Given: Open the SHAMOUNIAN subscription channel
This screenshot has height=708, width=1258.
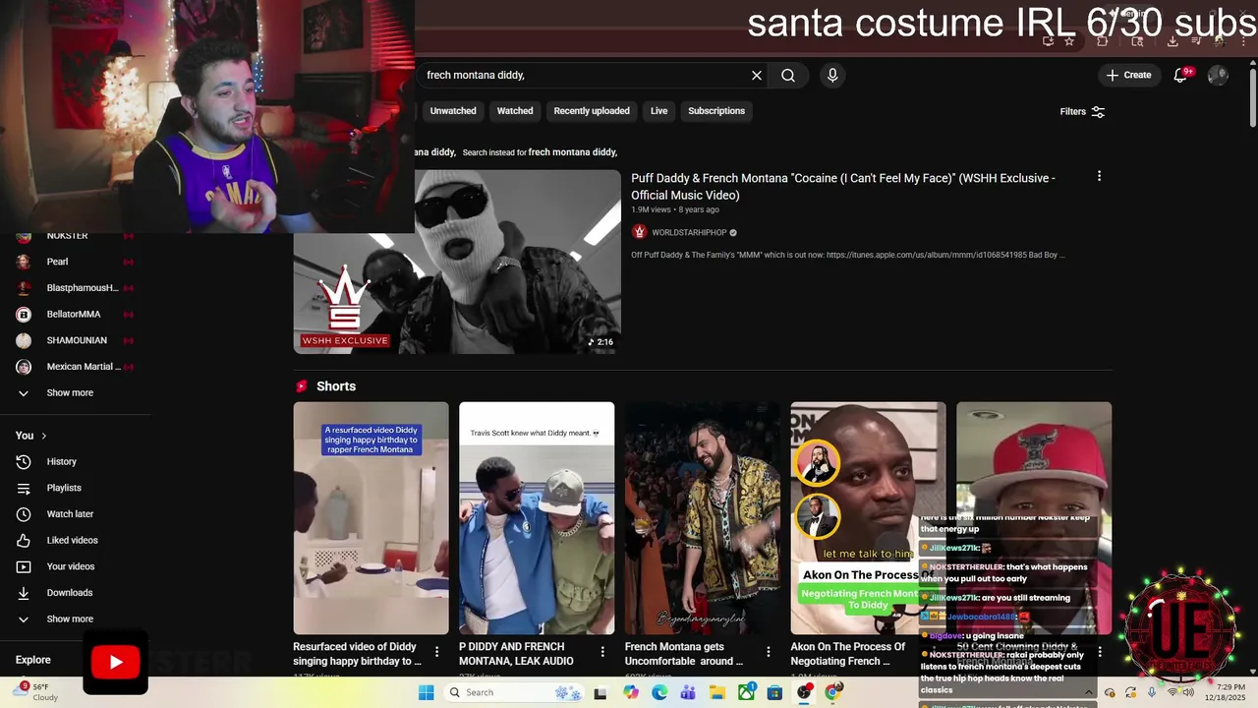Looking at the screenshot, I should click(x=76, y=340).
